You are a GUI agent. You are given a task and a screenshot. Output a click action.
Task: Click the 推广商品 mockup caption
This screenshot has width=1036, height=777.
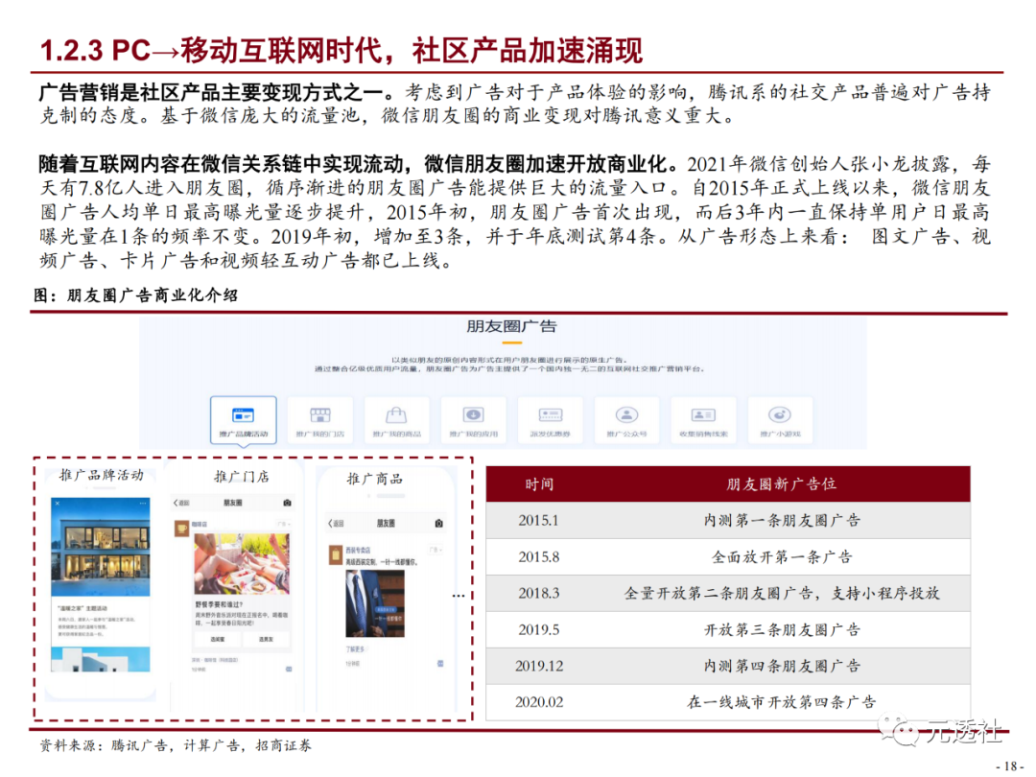[375, 479]
